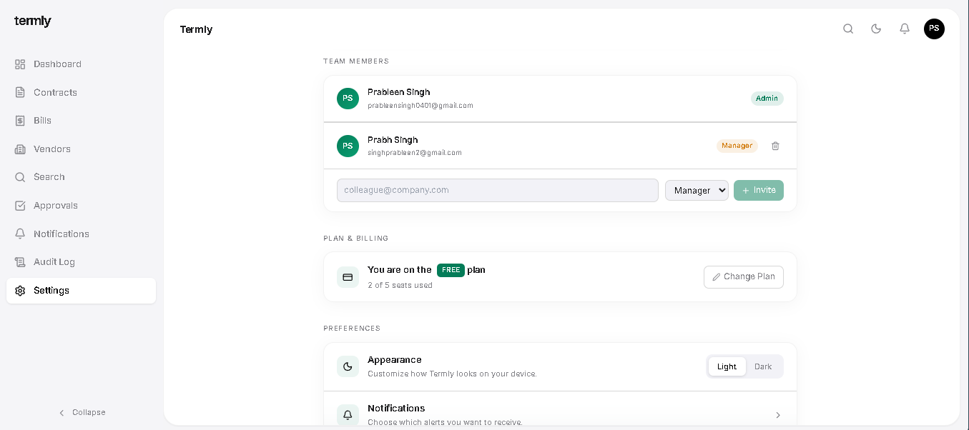Click Prabh Singh's green PS avatar
Image resolution: width=969 pixels, height=430 pixels.
click(x=348, y=146)
